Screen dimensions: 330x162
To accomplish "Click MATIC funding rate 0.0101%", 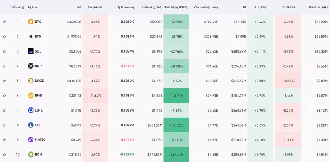I will click(x=128, y=140).
